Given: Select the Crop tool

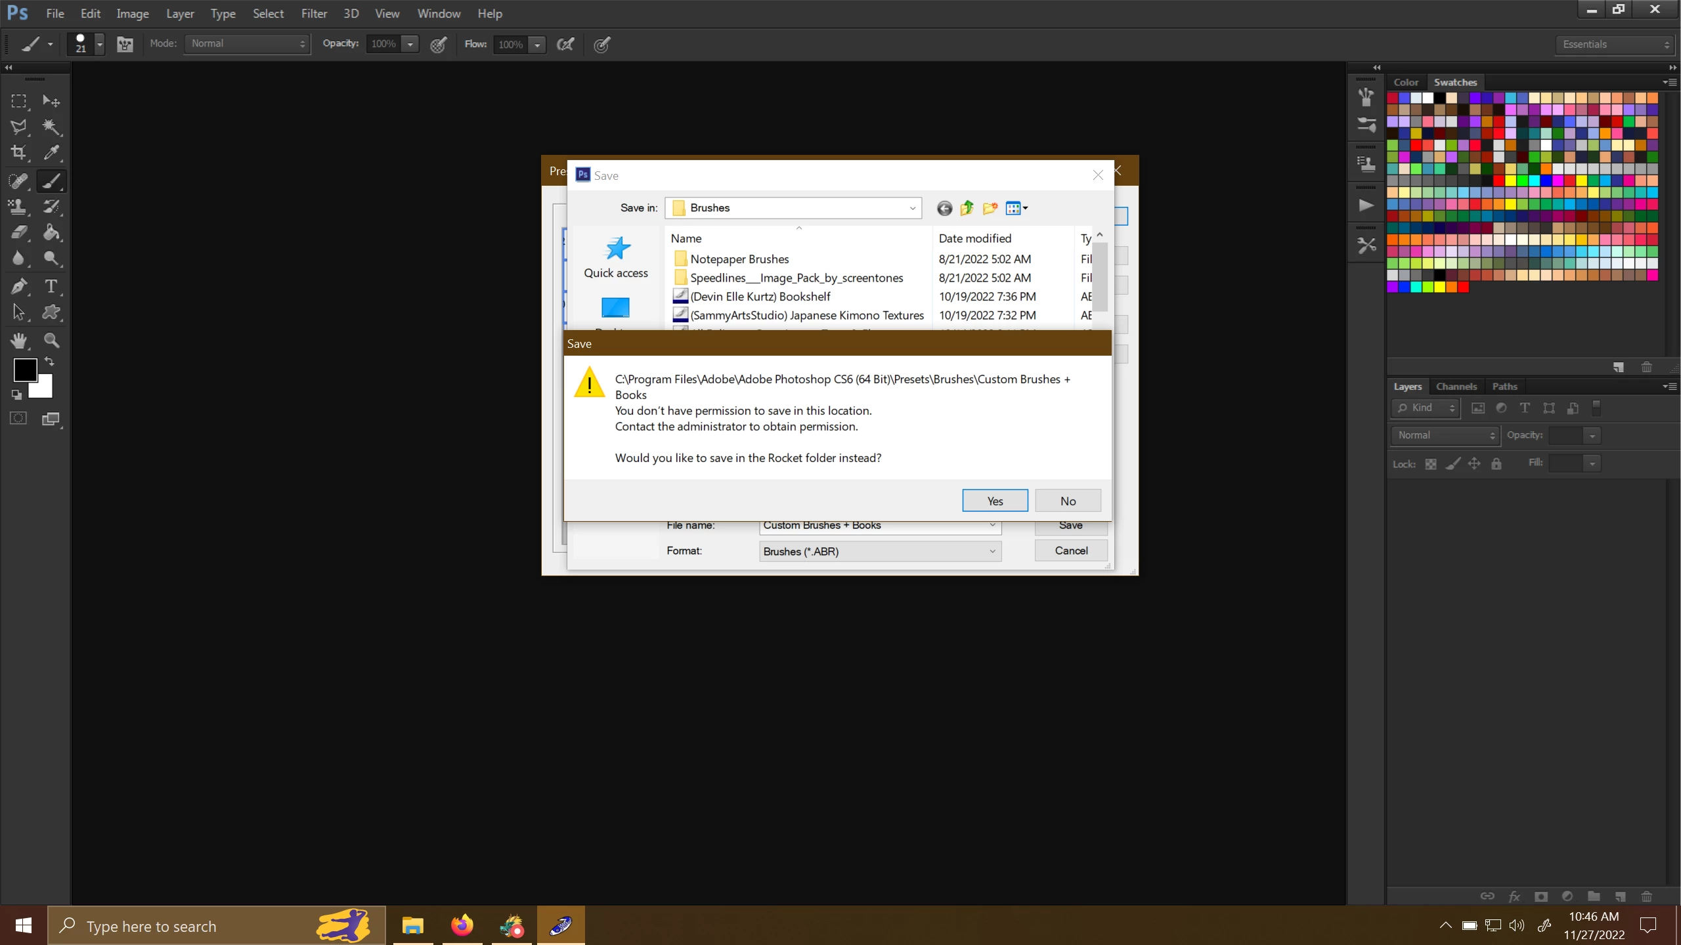Looking at the screenshot, I should pos(18,153).
